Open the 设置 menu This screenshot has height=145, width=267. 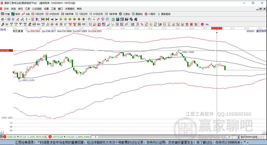[x=46, y=9]
